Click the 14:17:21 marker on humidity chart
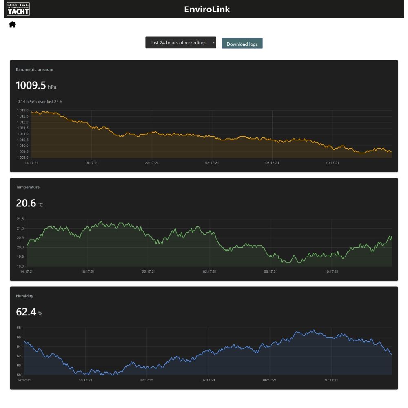408x408 pixels. 24,380
